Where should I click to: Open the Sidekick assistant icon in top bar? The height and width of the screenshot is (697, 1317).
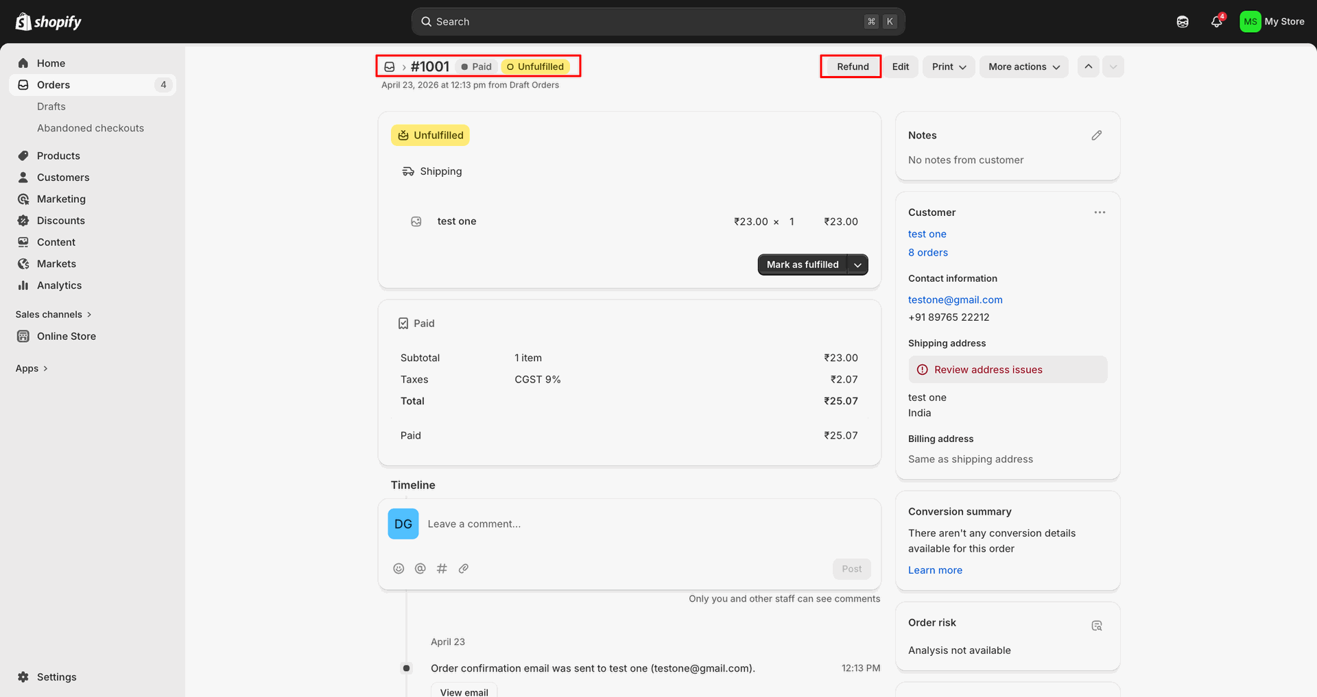pyautogui.click(x=1183, y=22)
